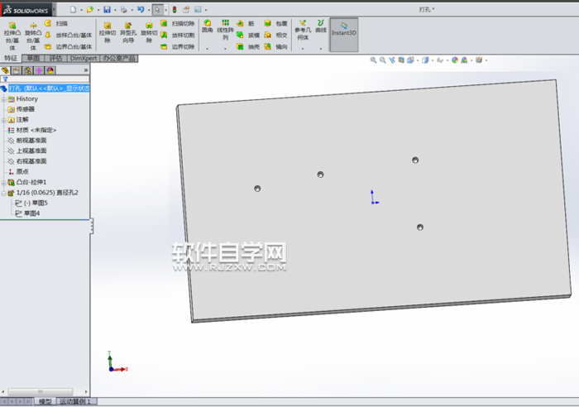Select the 上视基准面 top plane
This screenshot has height=407, width=579.
pyautogui.click(x=27, y=151)
